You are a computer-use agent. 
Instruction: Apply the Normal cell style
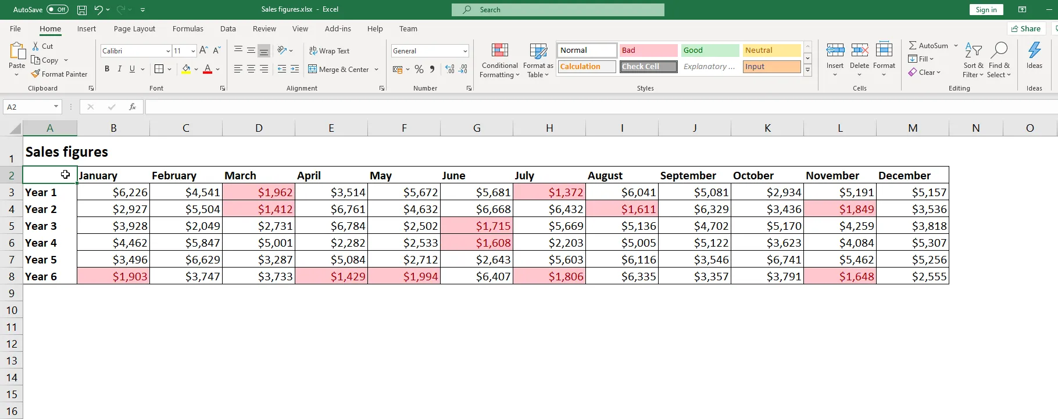[587, 50]
